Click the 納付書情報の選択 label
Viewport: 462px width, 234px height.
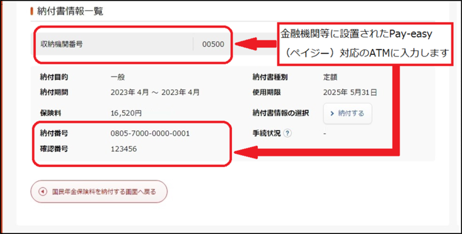point(281,113)
